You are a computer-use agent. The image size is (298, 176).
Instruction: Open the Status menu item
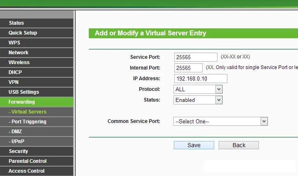[x=37, y=23]
